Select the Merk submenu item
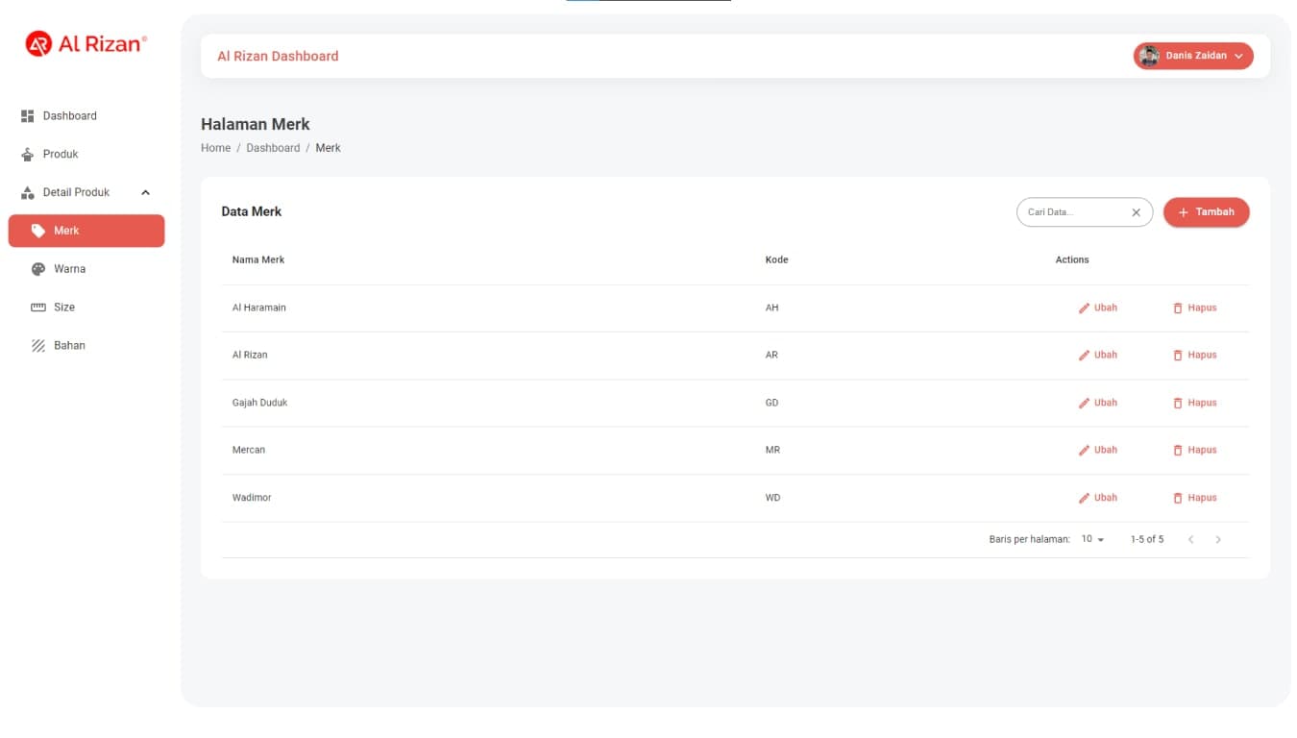Image resolution: width=1297 pixels, height=738 pixels. (x=86, y=231)
